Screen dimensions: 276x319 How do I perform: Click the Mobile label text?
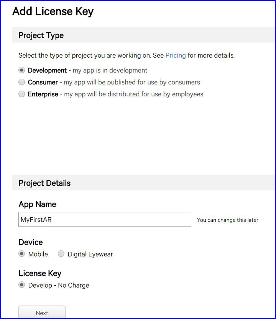coord(38,254)
